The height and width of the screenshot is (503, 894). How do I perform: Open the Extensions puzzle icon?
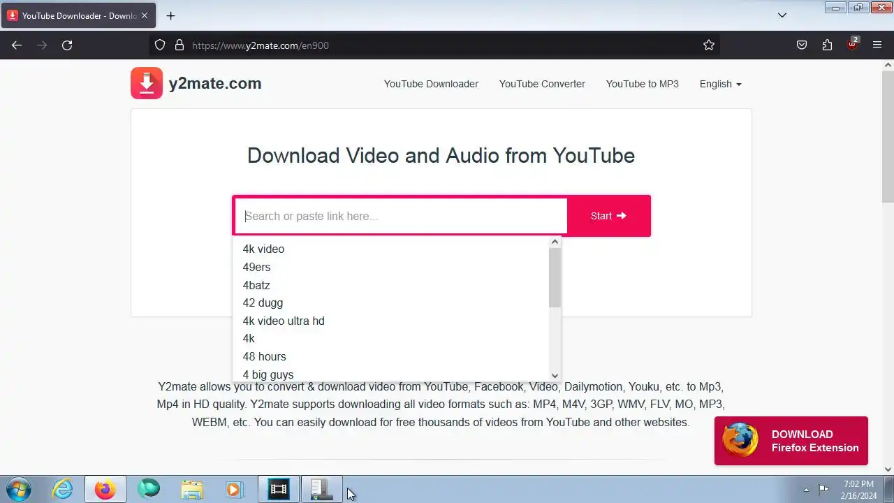point(827,45)
